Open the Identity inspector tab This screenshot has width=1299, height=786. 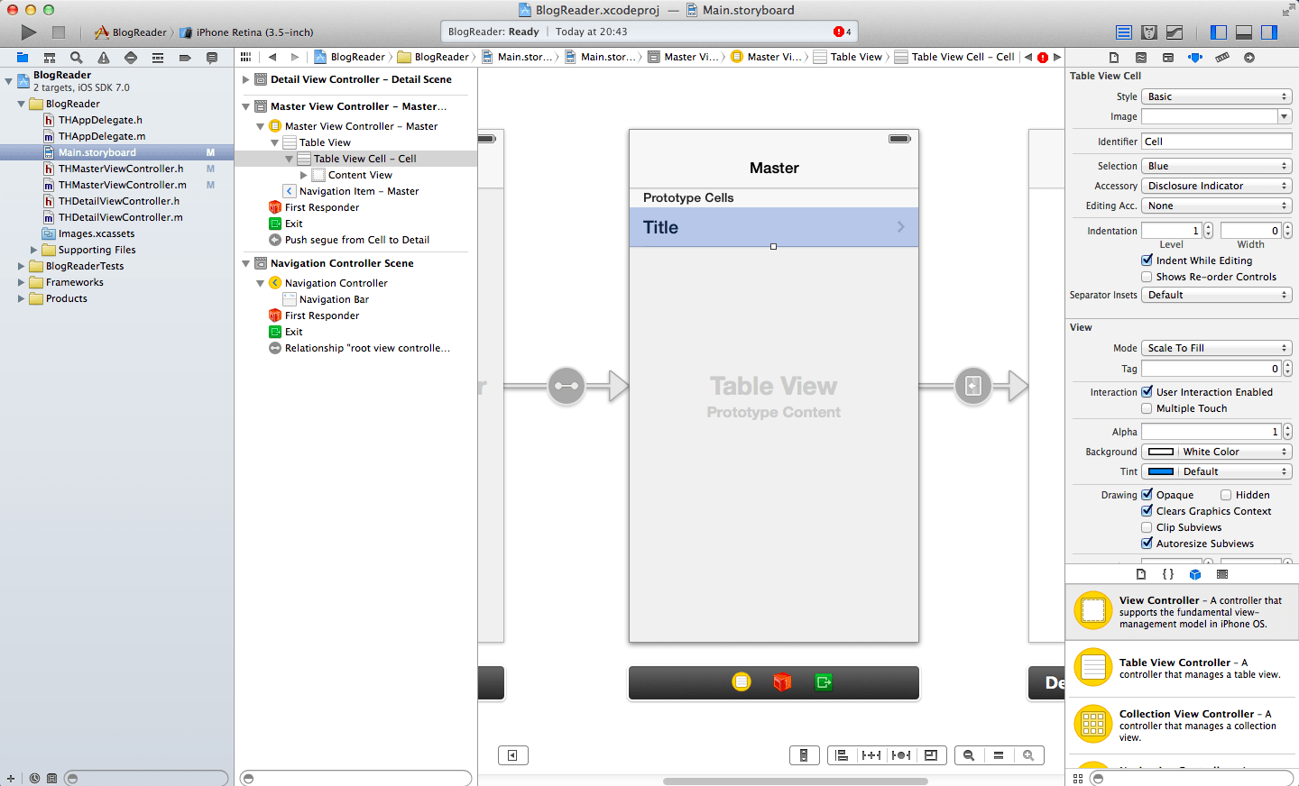(1168, 58)
